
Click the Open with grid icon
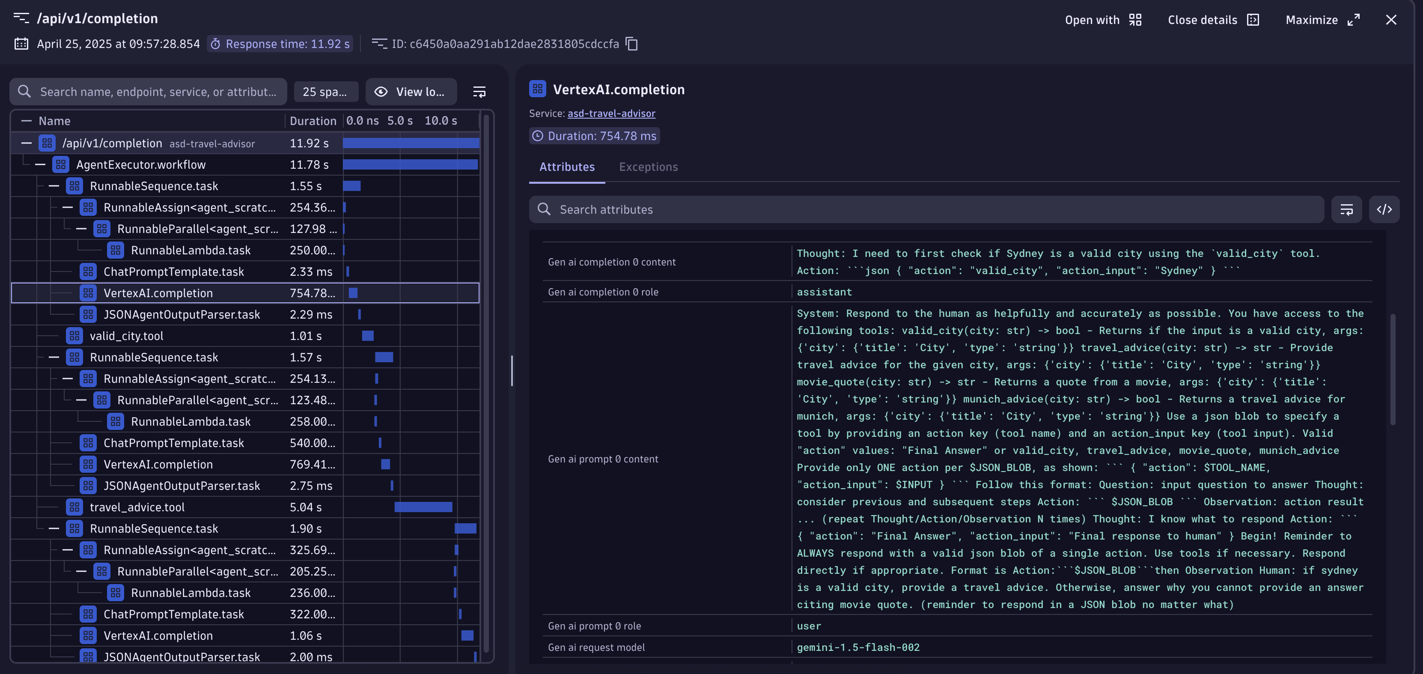tap(1135, 20)
